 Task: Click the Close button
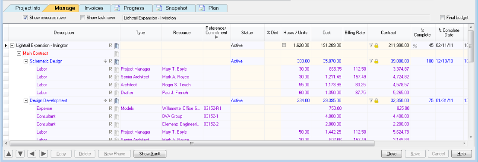[391, 154]
